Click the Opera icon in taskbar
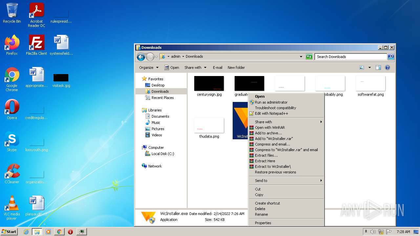 click(x=70, y=232)
